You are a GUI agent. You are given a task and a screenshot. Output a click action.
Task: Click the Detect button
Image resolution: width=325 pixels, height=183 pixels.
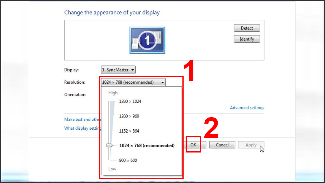pos(247,28)
